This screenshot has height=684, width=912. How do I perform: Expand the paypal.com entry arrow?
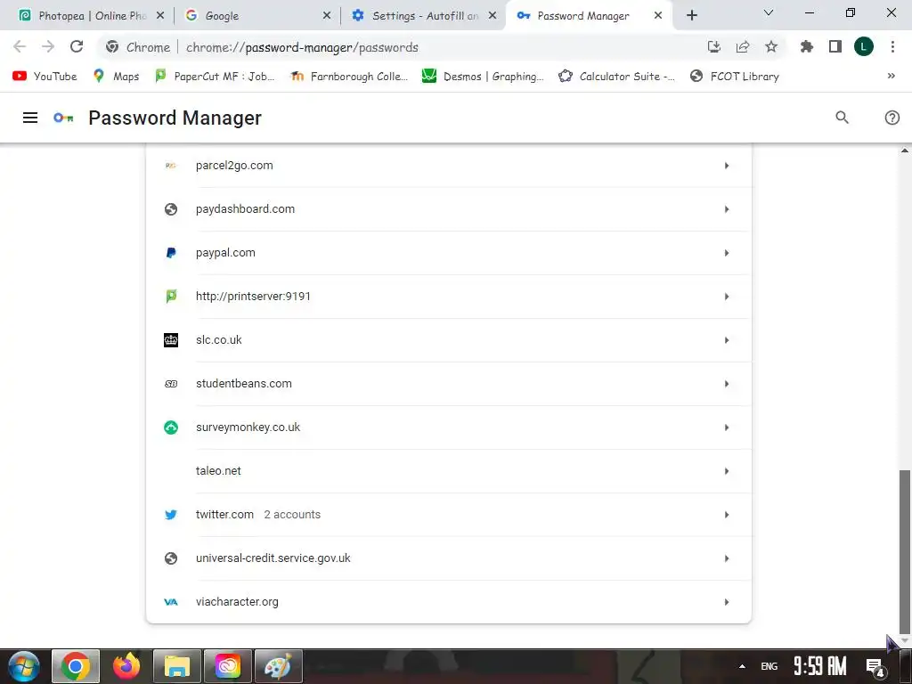point(727,253)
